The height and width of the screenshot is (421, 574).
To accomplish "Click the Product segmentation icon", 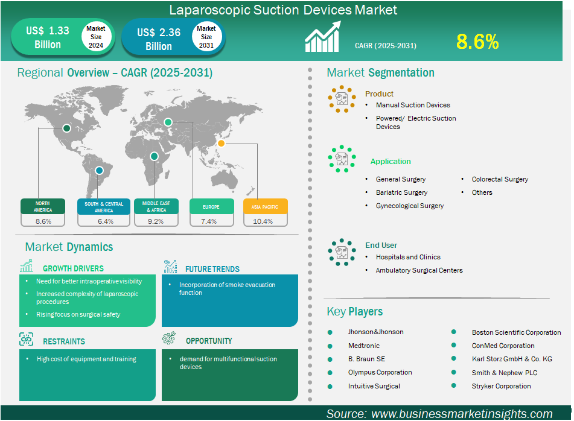I will click(x=342, y=100).
